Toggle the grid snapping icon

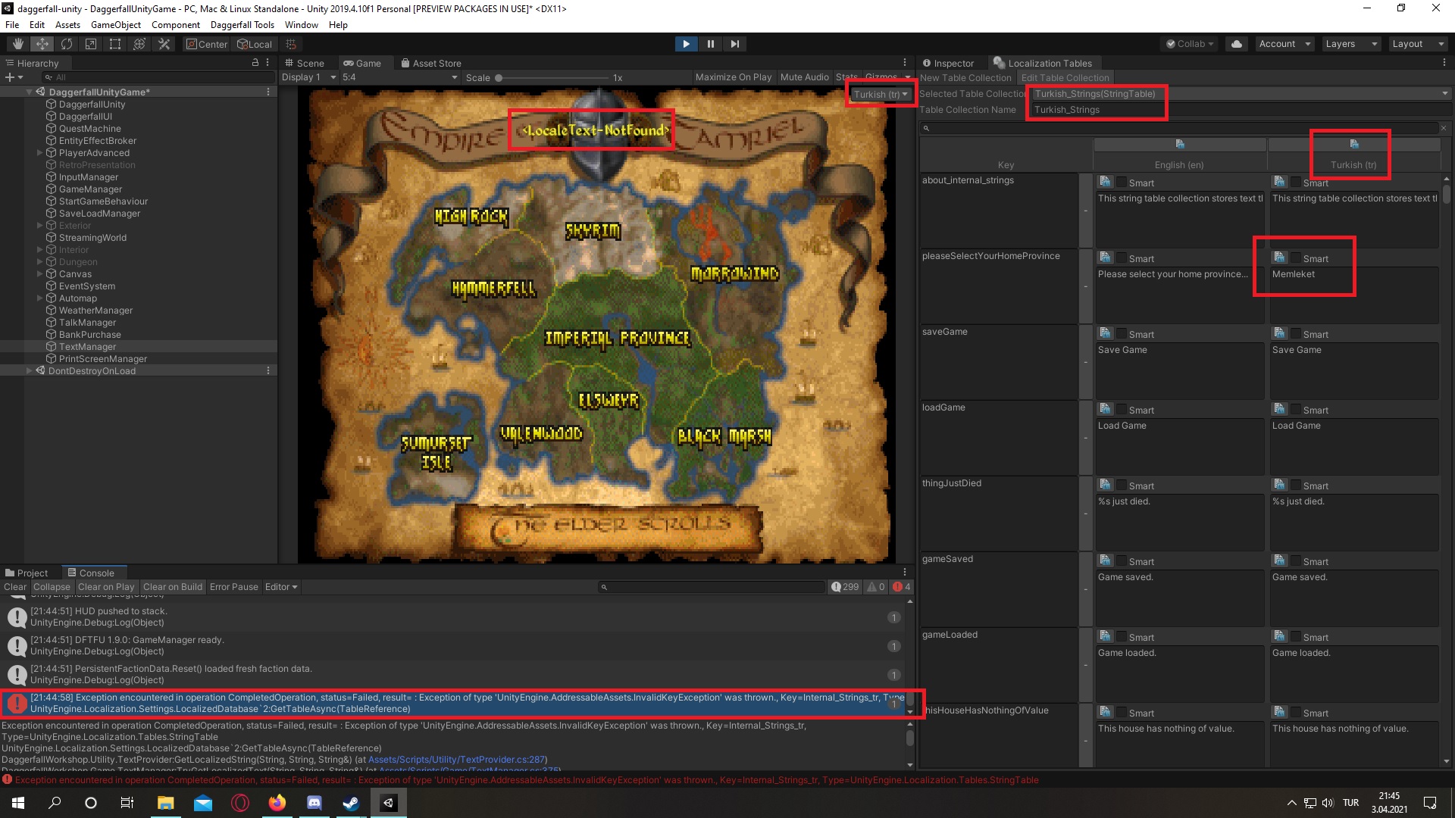point(291,44)
